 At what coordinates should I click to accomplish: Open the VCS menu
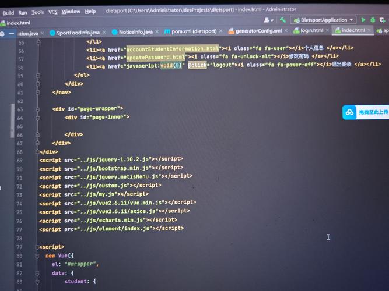pyautogui.click(x=53, y=12)
